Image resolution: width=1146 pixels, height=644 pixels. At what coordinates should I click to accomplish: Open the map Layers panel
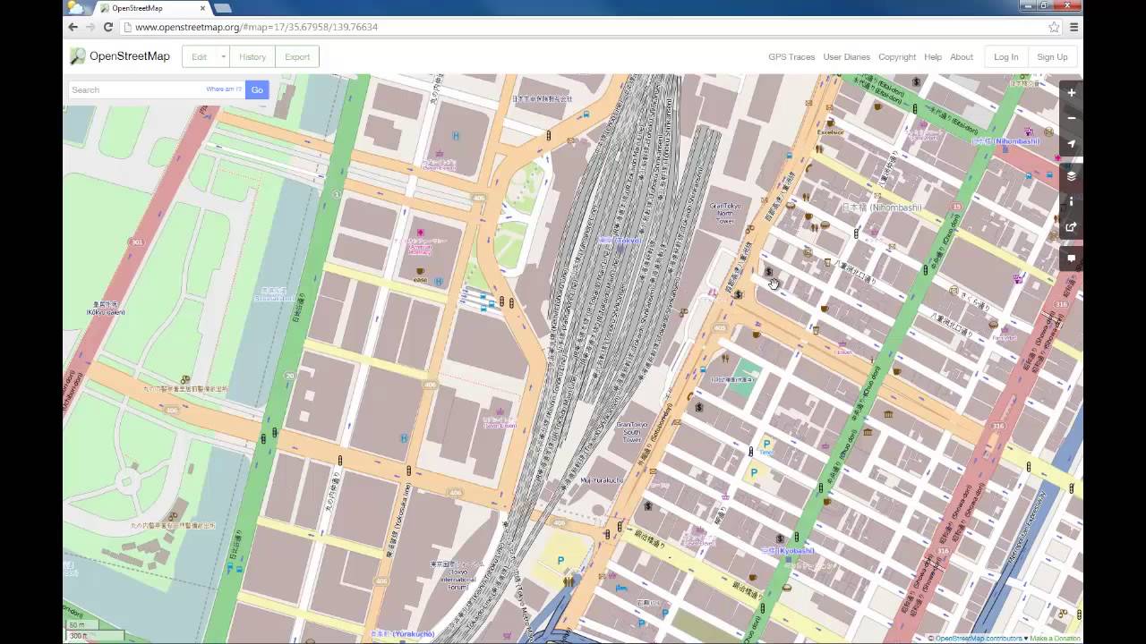coord(1071,176)
